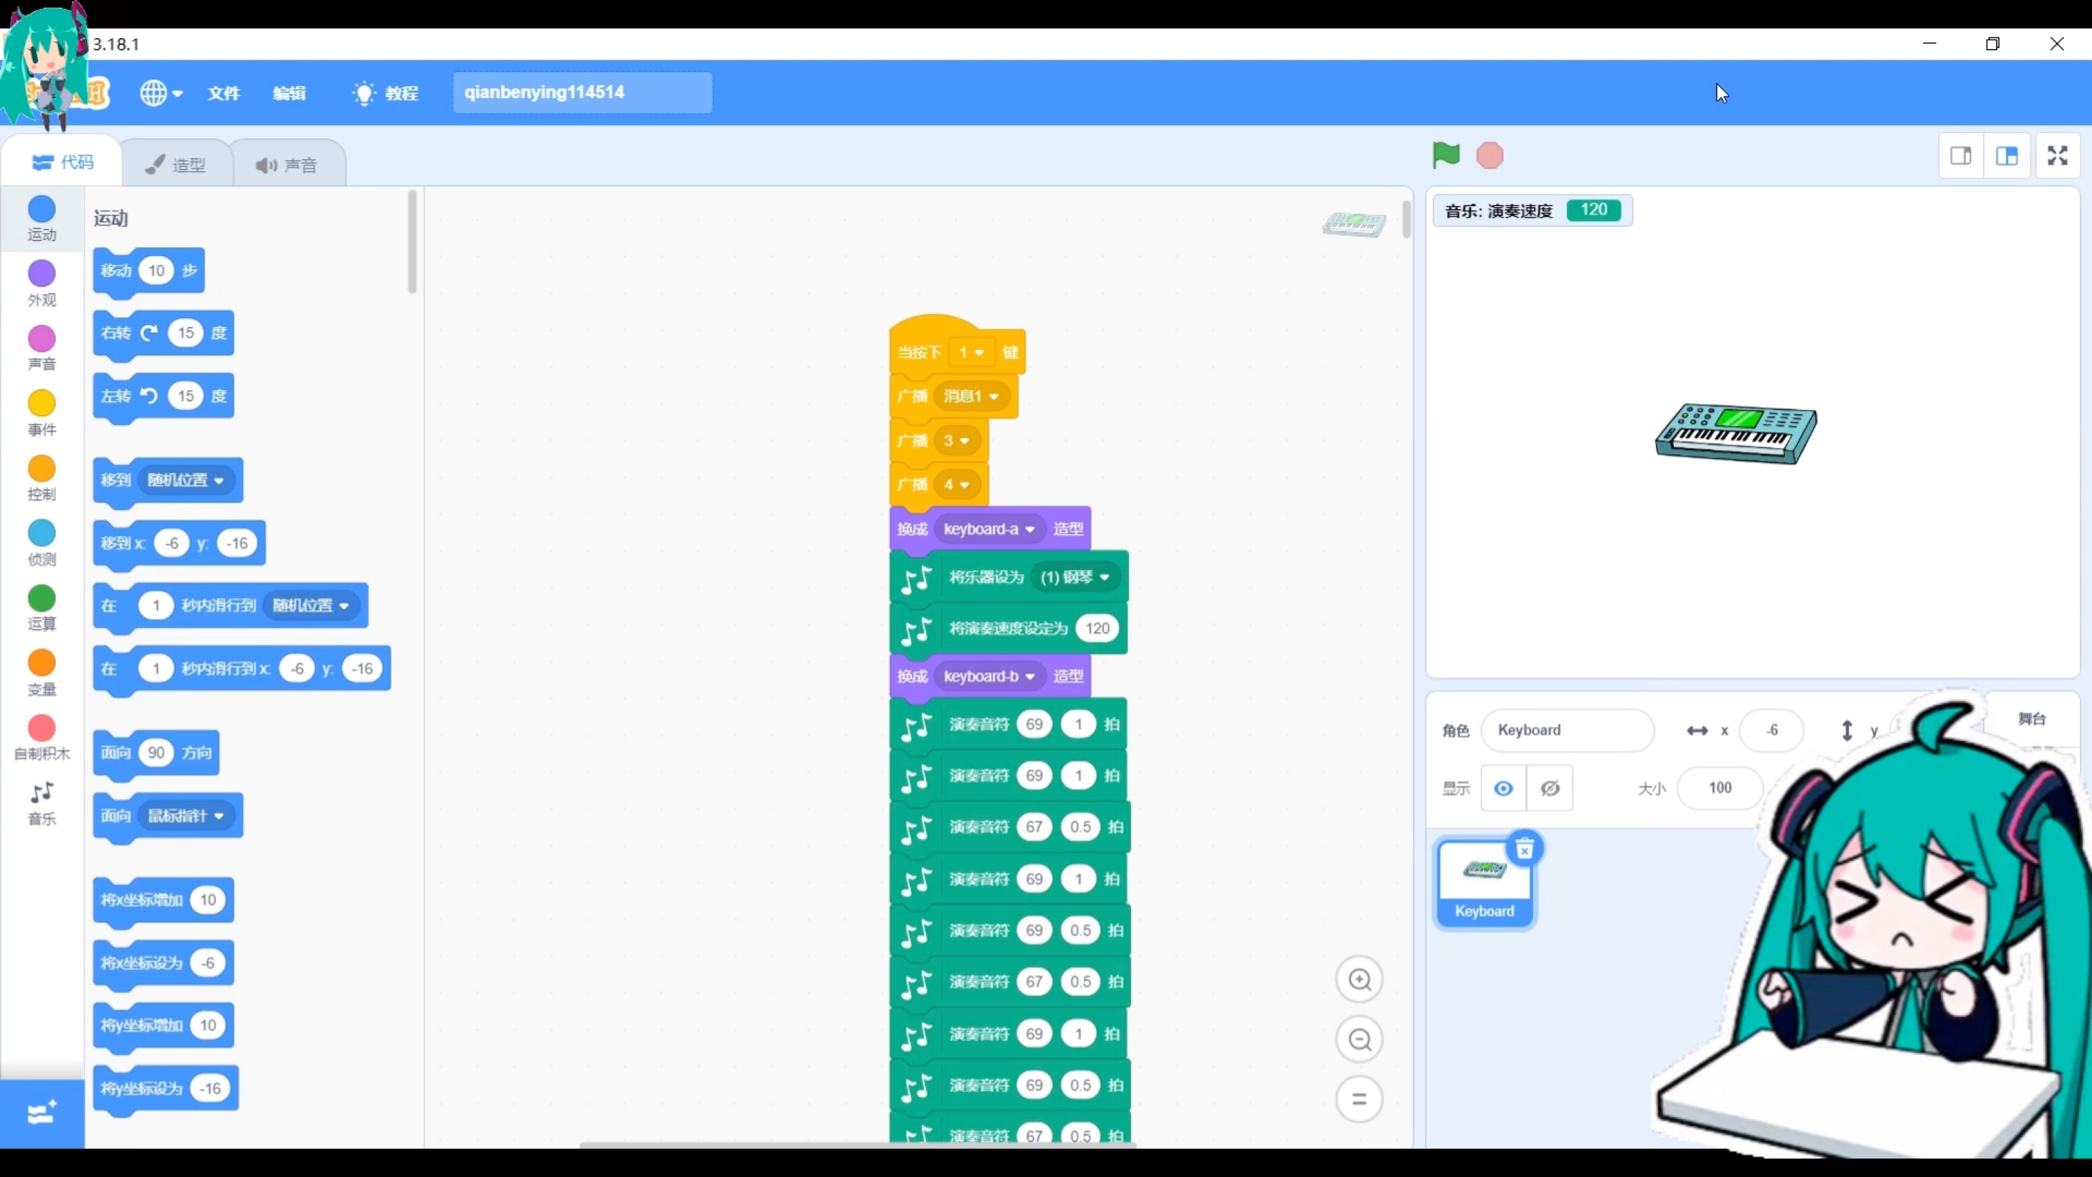Edit the project title qianbenying114514
This screenshot has width=2092, height=1177.
582,93
